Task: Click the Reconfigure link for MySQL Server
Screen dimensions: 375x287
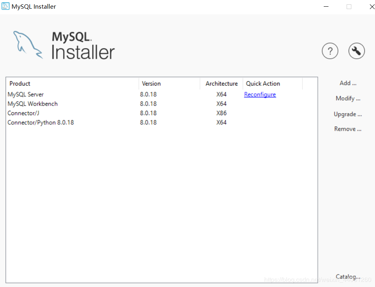Action: (x=260, y=94)
